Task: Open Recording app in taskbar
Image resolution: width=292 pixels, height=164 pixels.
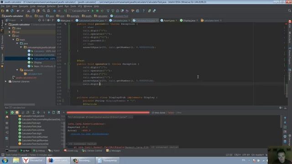Action: (x=83, y=160)
